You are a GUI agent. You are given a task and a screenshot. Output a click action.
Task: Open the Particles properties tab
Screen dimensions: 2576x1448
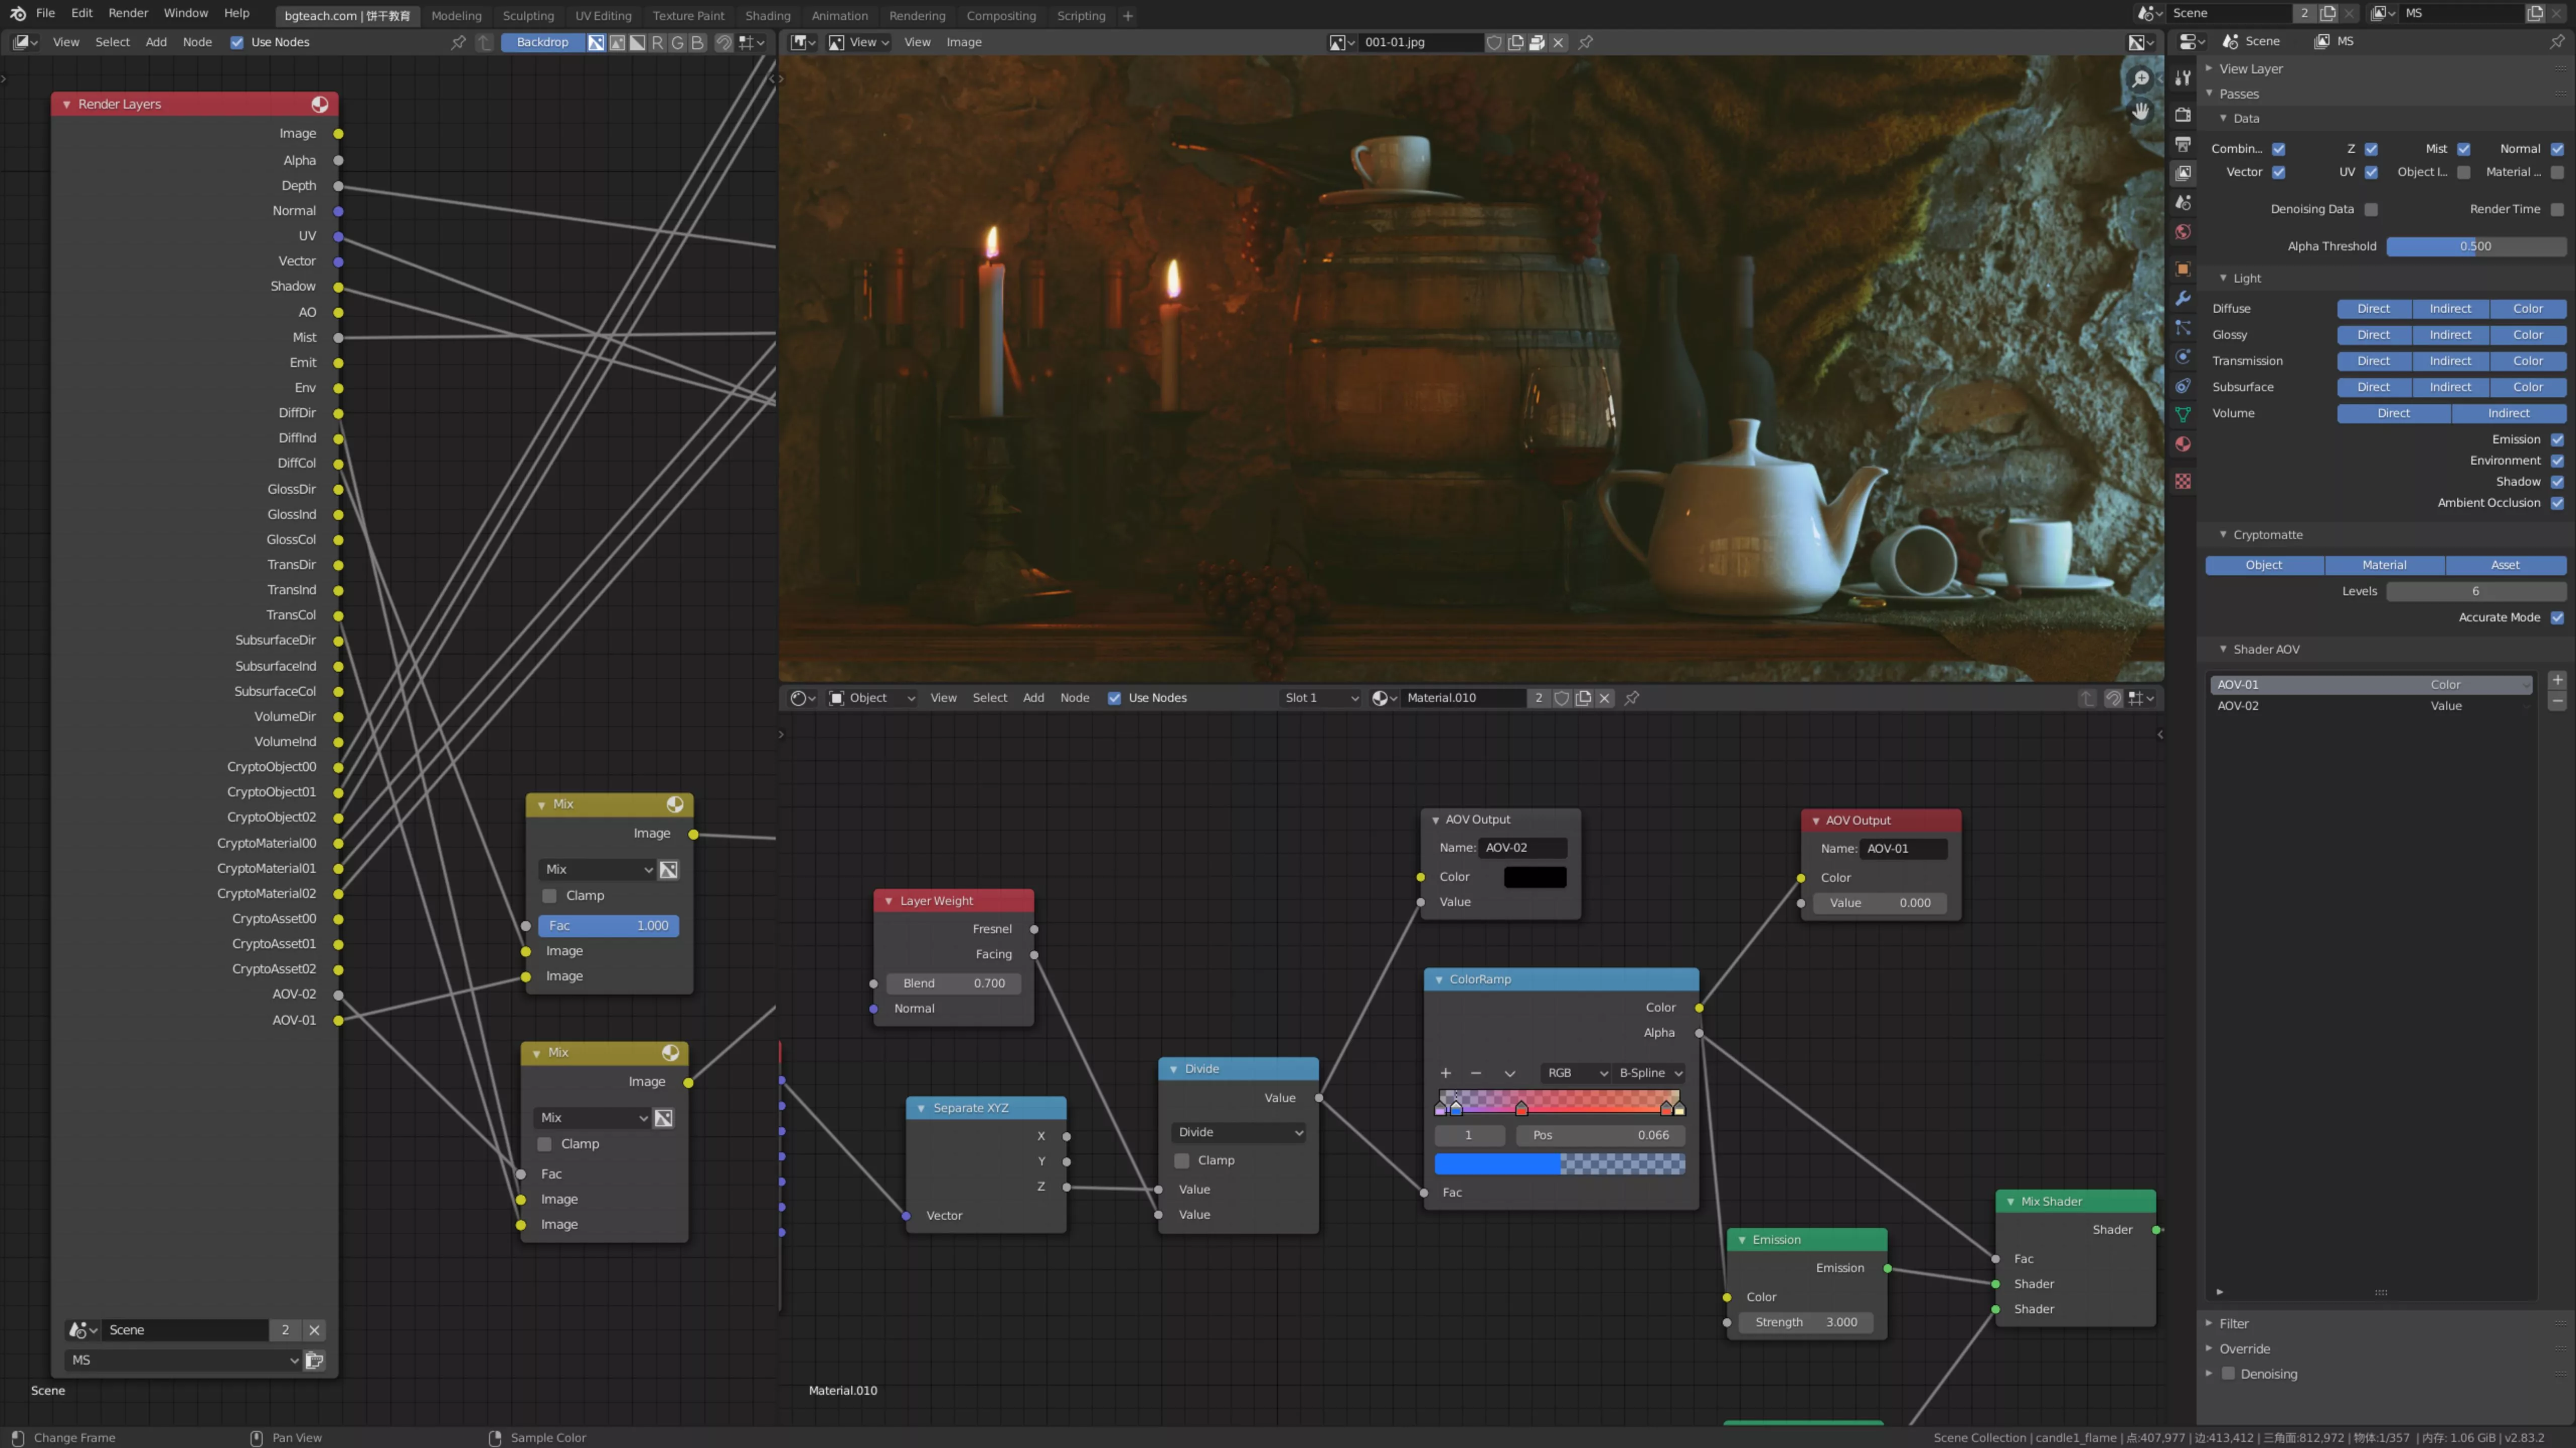pos(2183,328)
